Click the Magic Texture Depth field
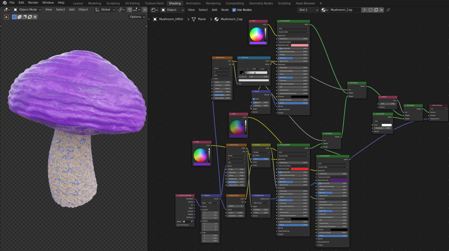 [x=236, y=206]
